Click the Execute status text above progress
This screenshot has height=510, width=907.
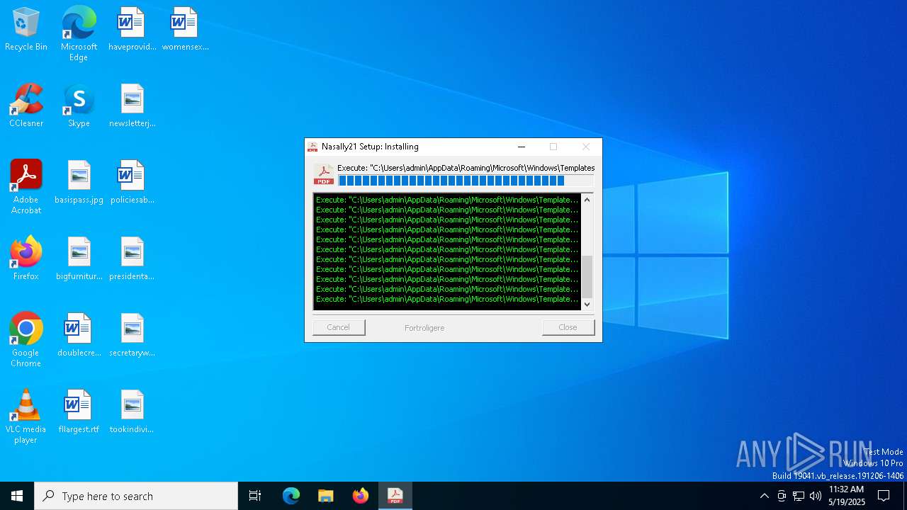466,168
